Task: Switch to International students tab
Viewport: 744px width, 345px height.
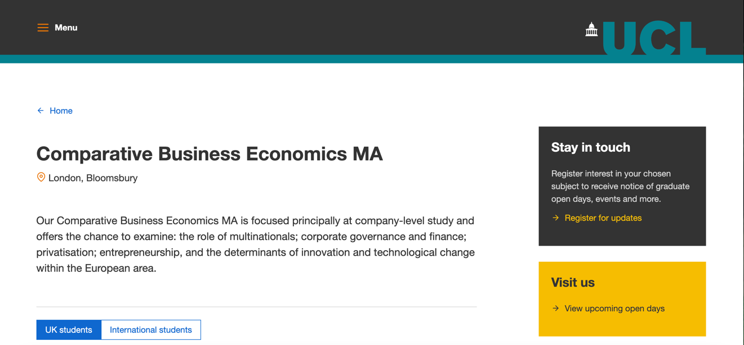Action: tap(151, 330)
